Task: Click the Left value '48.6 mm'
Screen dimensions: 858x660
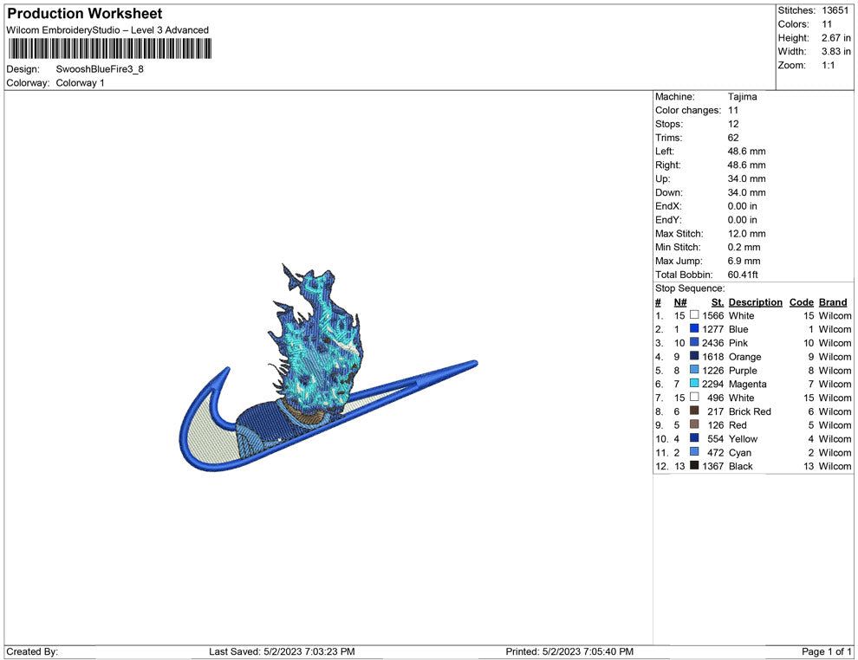Action: 747,152
